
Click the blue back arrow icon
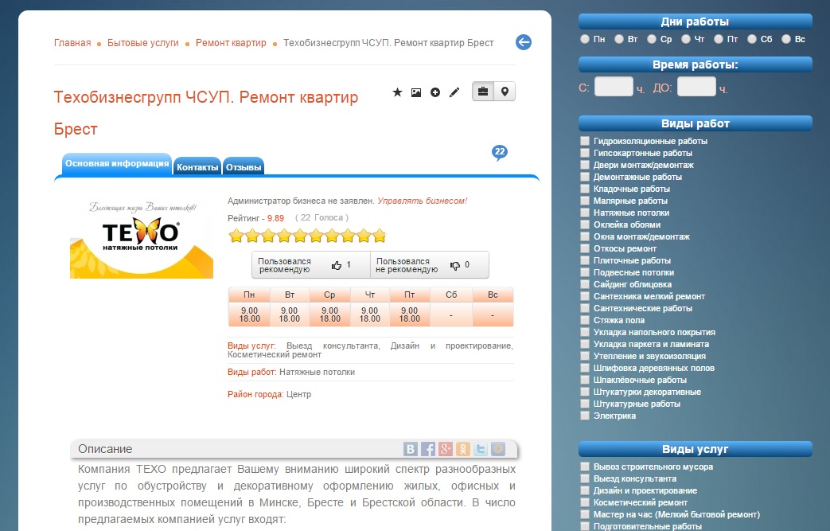[x=524, y=42]
